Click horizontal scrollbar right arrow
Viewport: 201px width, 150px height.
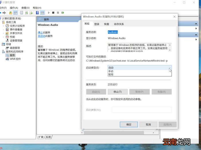click(153, 133)
